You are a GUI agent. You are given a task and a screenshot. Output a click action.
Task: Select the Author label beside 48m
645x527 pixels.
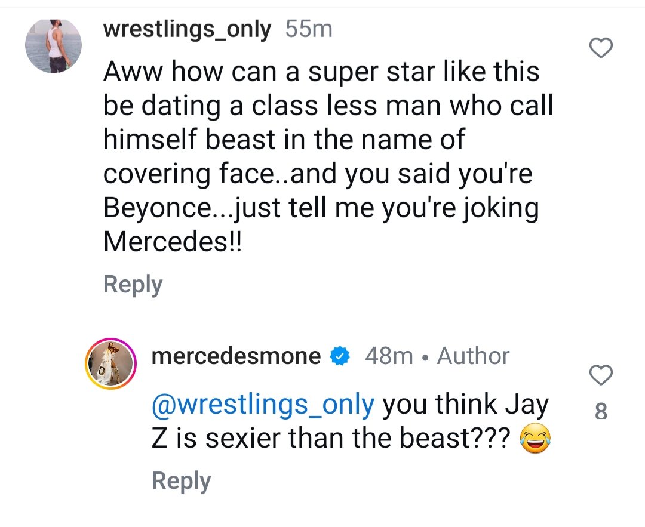click(x=473, y=356)
